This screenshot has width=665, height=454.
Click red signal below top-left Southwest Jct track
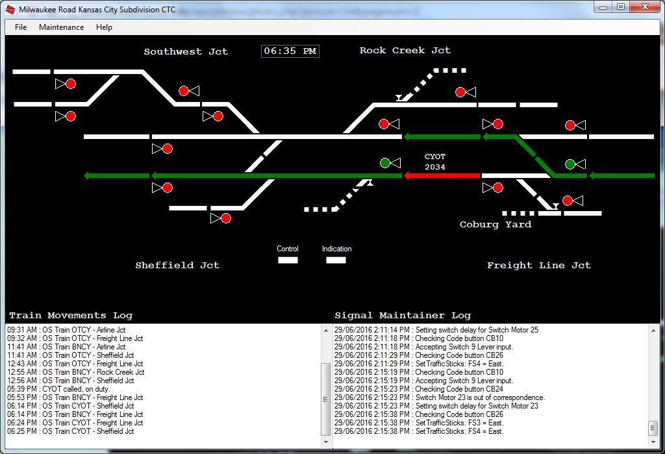click(x=66, y=84)
